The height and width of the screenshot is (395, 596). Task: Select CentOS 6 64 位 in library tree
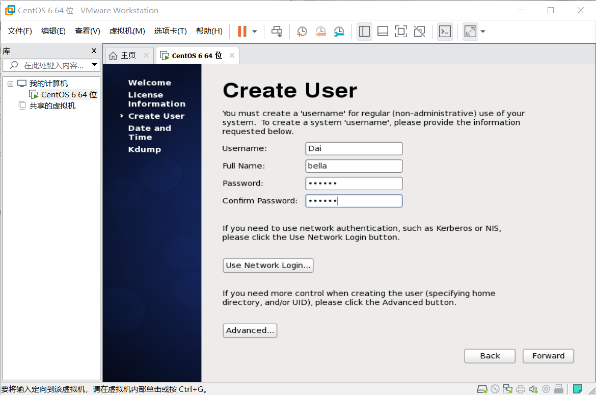[69, 94]
